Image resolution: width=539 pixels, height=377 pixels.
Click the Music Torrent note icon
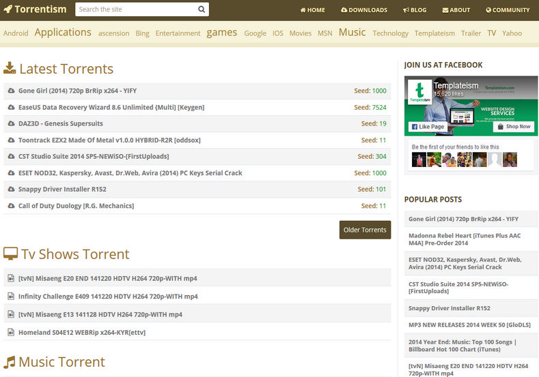pos(10,362)
